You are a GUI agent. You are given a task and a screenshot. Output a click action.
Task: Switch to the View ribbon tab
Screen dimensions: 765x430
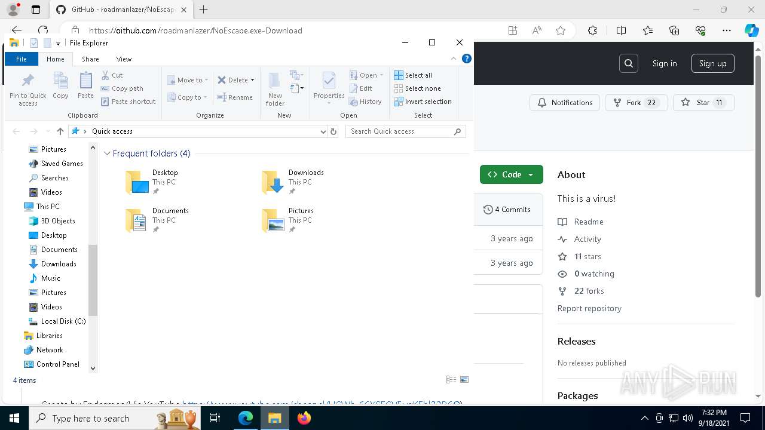point(124,59)
